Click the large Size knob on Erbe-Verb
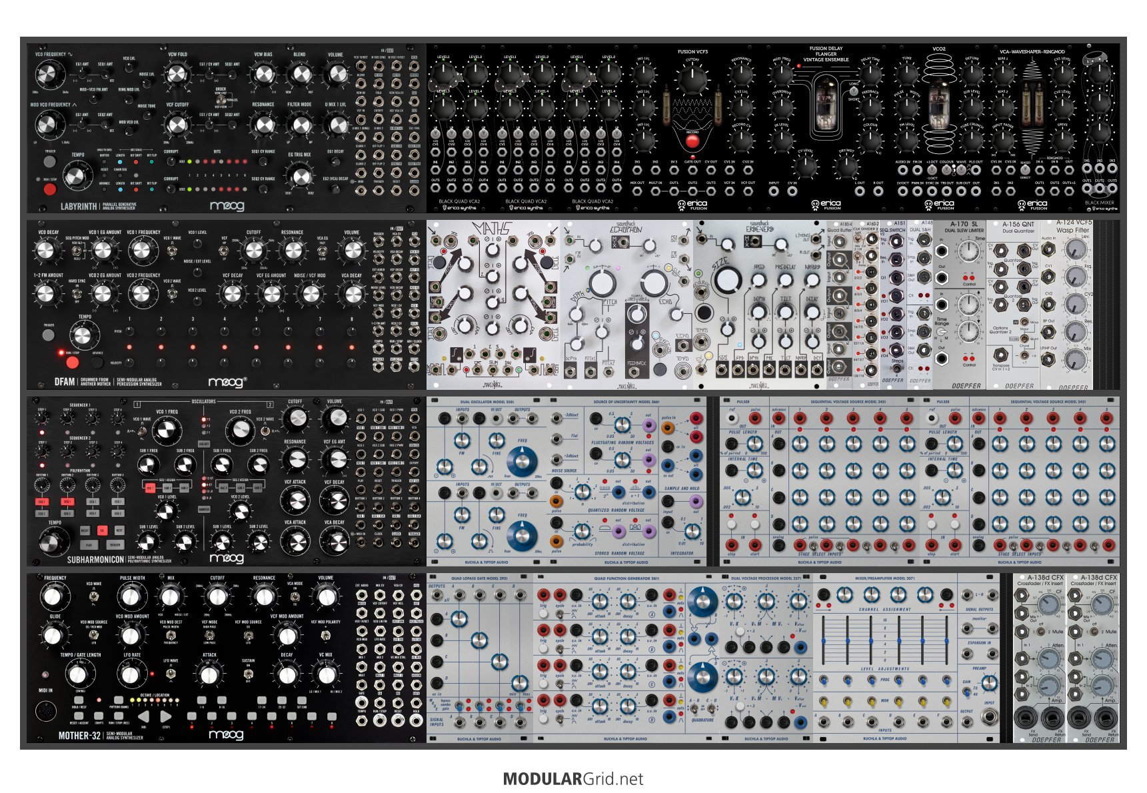 (727, 280)
